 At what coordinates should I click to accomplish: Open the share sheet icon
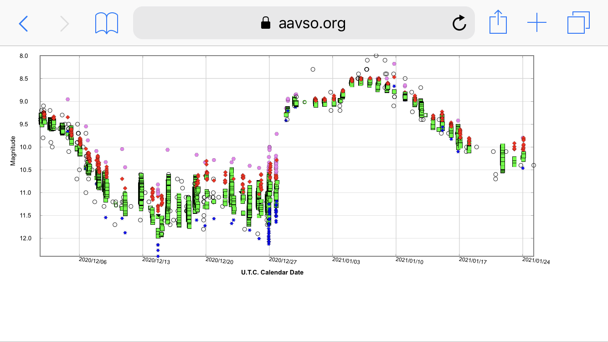point(498,22)
